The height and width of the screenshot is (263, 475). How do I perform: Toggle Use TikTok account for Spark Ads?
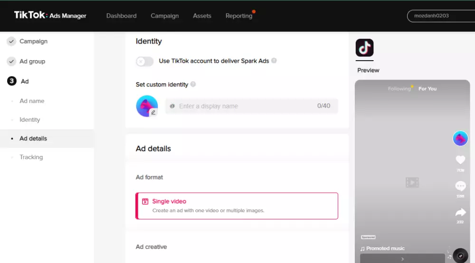coord(144,62)
